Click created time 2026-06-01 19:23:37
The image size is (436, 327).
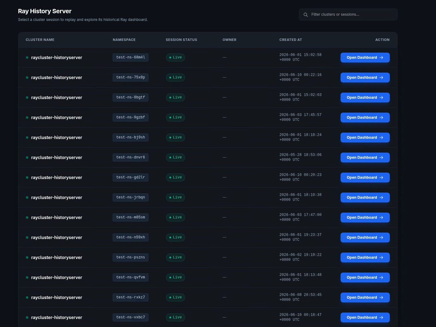pos(300,237)
